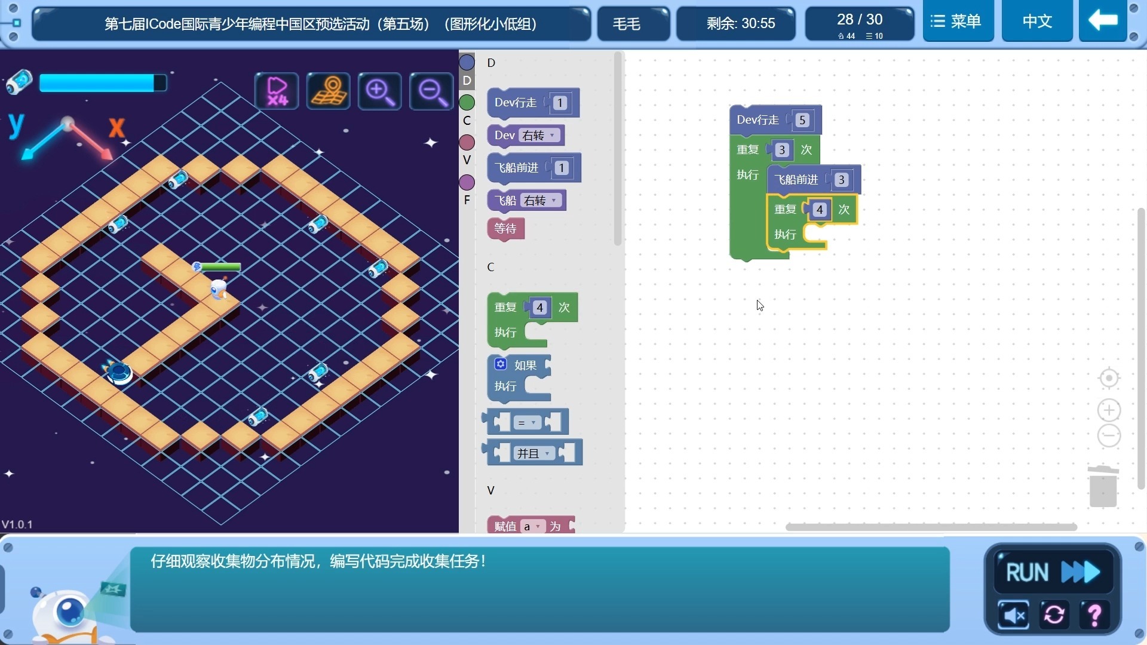
Task: Open the 并且 logic operator dropdown
Action: pos(533,453)
